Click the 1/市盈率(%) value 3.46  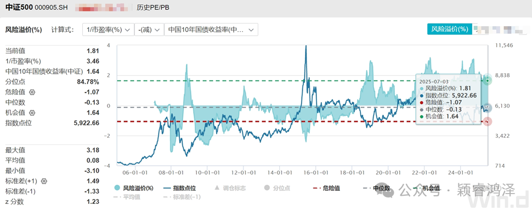(x=93, y=61)
